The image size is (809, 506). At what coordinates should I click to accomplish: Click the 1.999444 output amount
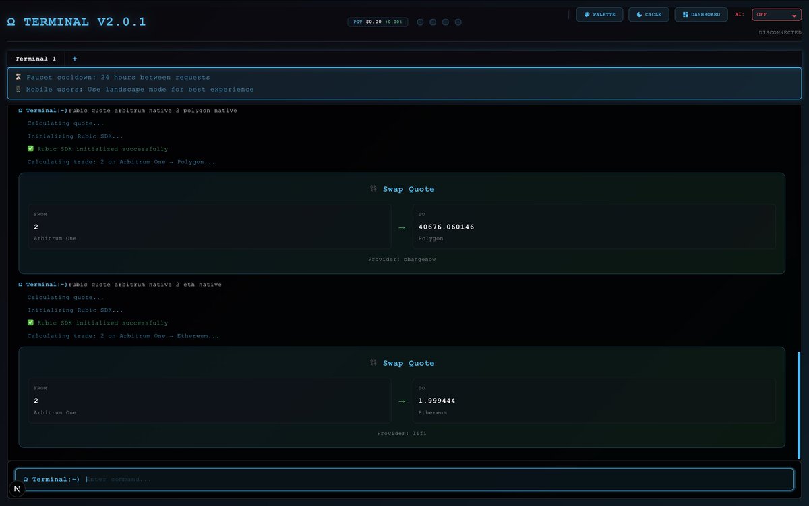pos(437,401)
